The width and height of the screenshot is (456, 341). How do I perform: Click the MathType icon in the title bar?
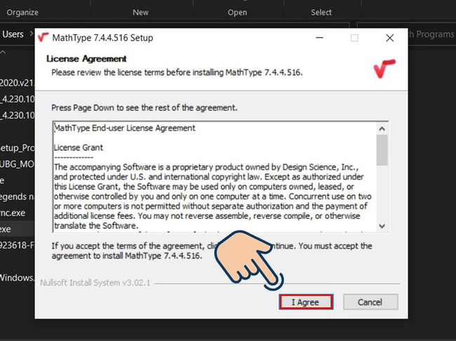(x=43, y=37)
